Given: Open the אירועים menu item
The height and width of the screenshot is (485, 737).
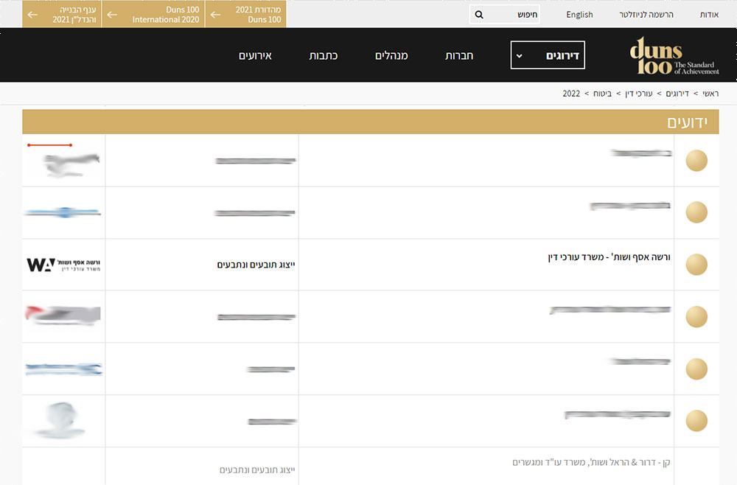Looking at the screenshot, I should (x=255, y=55).
